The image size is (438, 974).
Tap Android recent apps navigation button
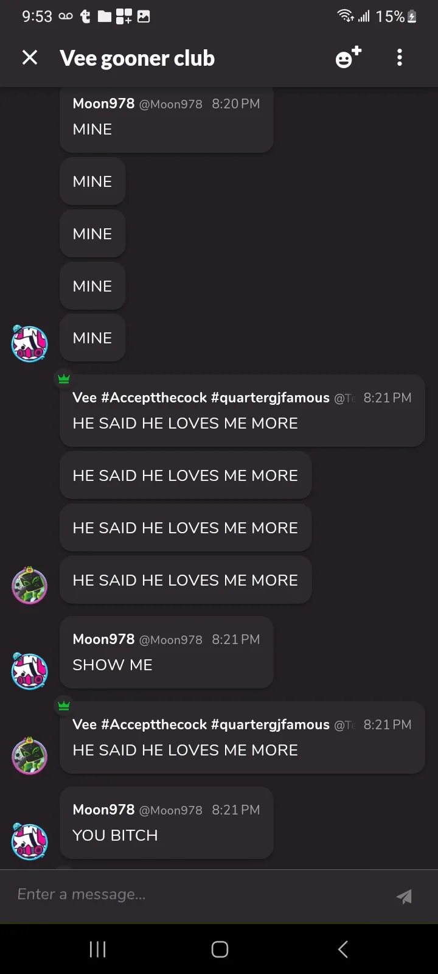tap(97, 949)
